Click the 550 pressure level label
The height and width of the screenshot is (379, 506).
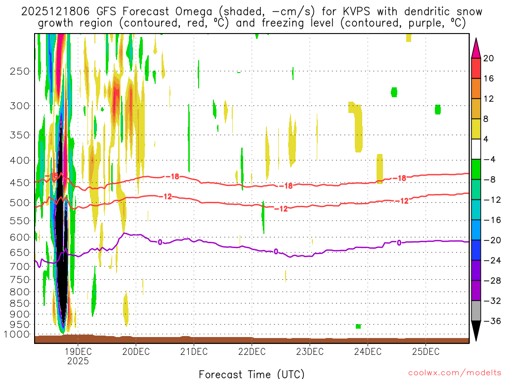[20, 221]
